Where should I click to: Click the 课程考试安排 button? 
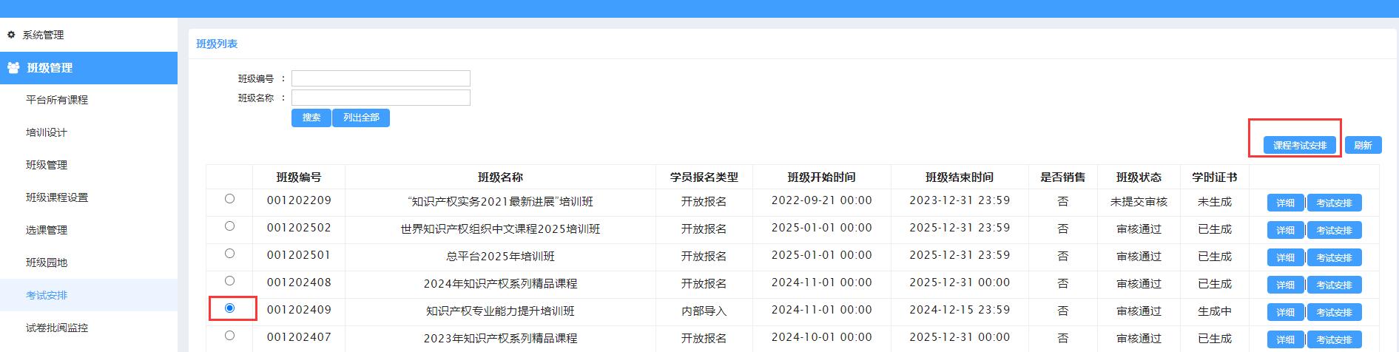pos(1299,146)
